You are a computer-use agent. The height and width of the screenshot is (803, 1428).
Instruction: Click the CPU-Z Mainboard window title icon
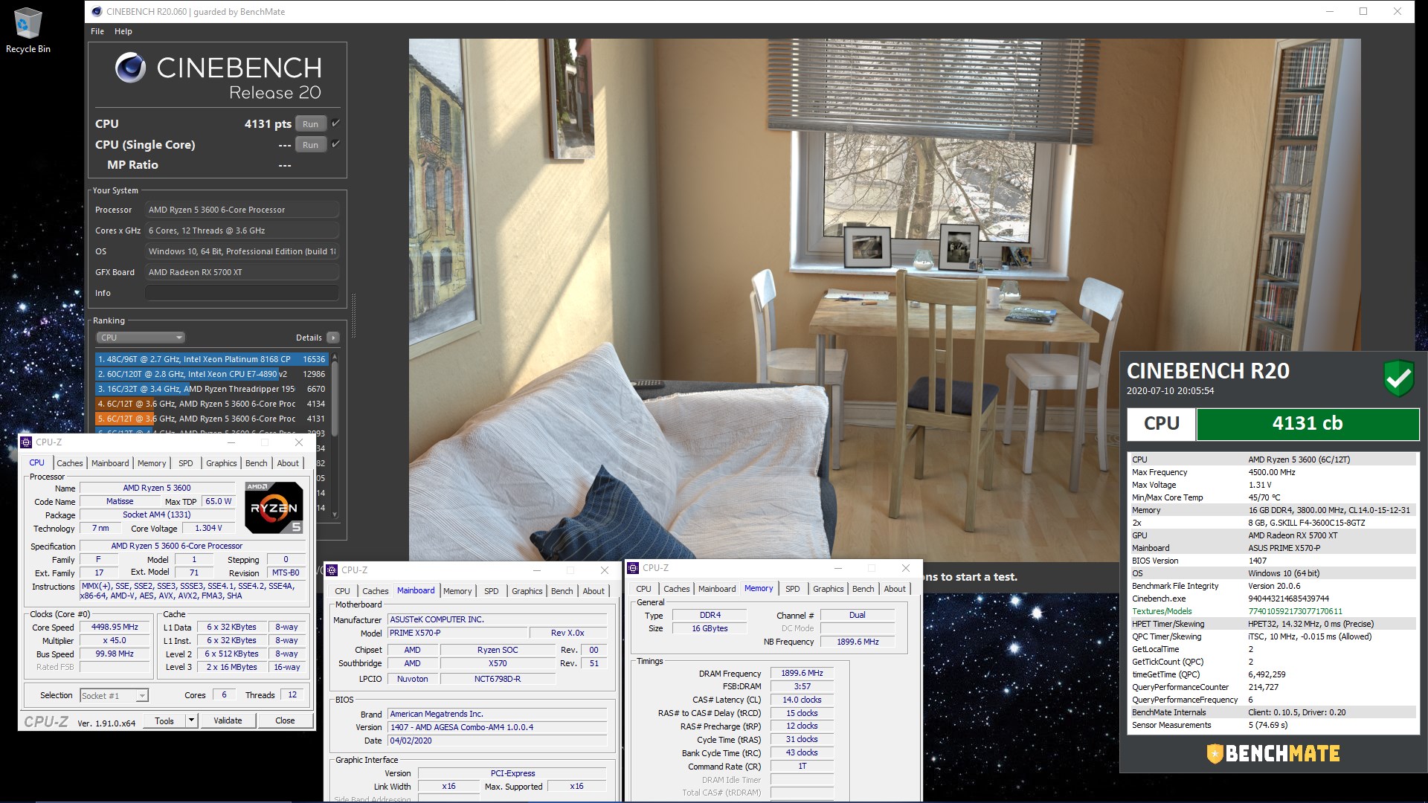point(332,570)
